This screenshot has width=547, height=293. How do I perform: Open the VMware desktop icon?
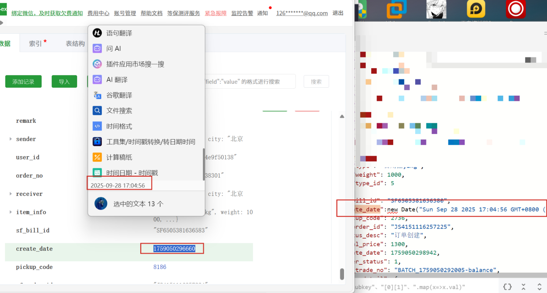click(396, 9)
